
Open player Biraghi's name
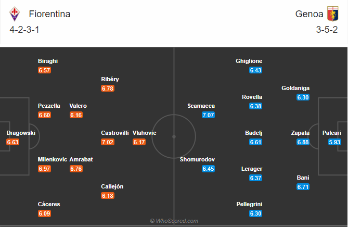(48, 61)
